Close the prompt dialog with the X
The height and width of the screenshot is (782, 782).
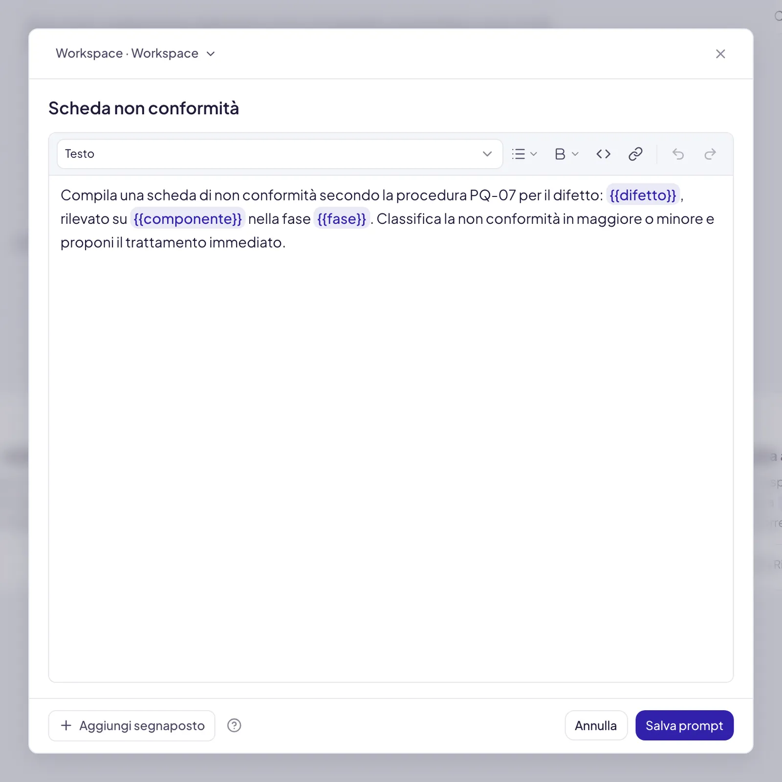pyautogui.click(x=720, y=54)
